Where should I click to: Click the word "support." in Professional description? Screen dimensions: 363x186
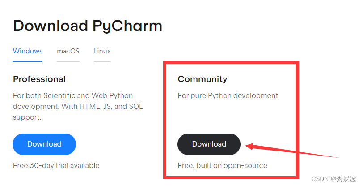27,117
